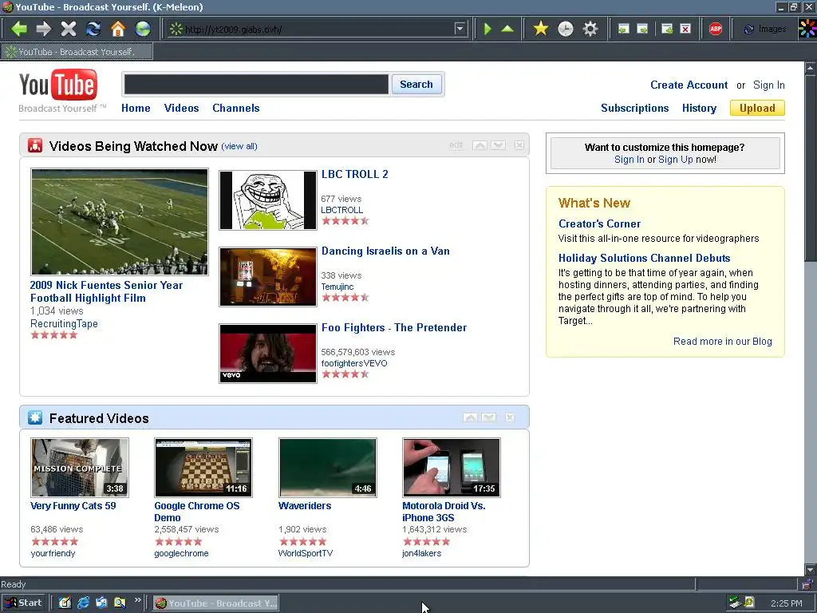Expand the quick launch chevron

click(x=137, y=600)
